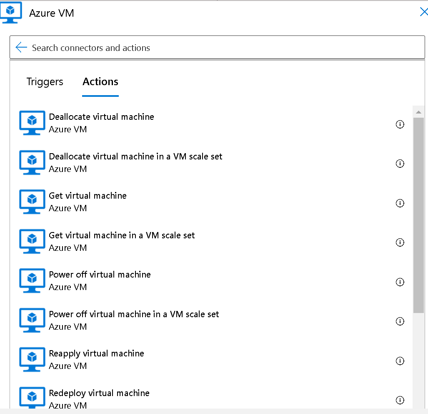This screenshot has height=414, width=428.
Task: Open info for Power off virtual machine
Action: 400,282
